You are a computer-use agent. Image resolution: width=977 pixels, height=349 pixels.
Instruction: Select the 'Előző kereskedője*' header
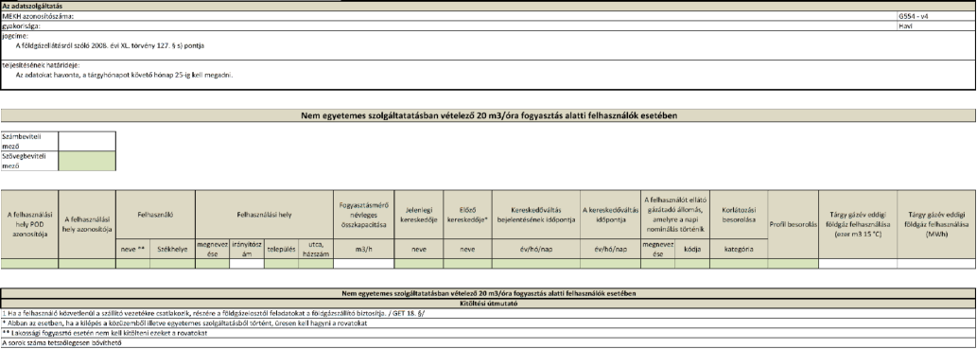click(x=467, y=215)
